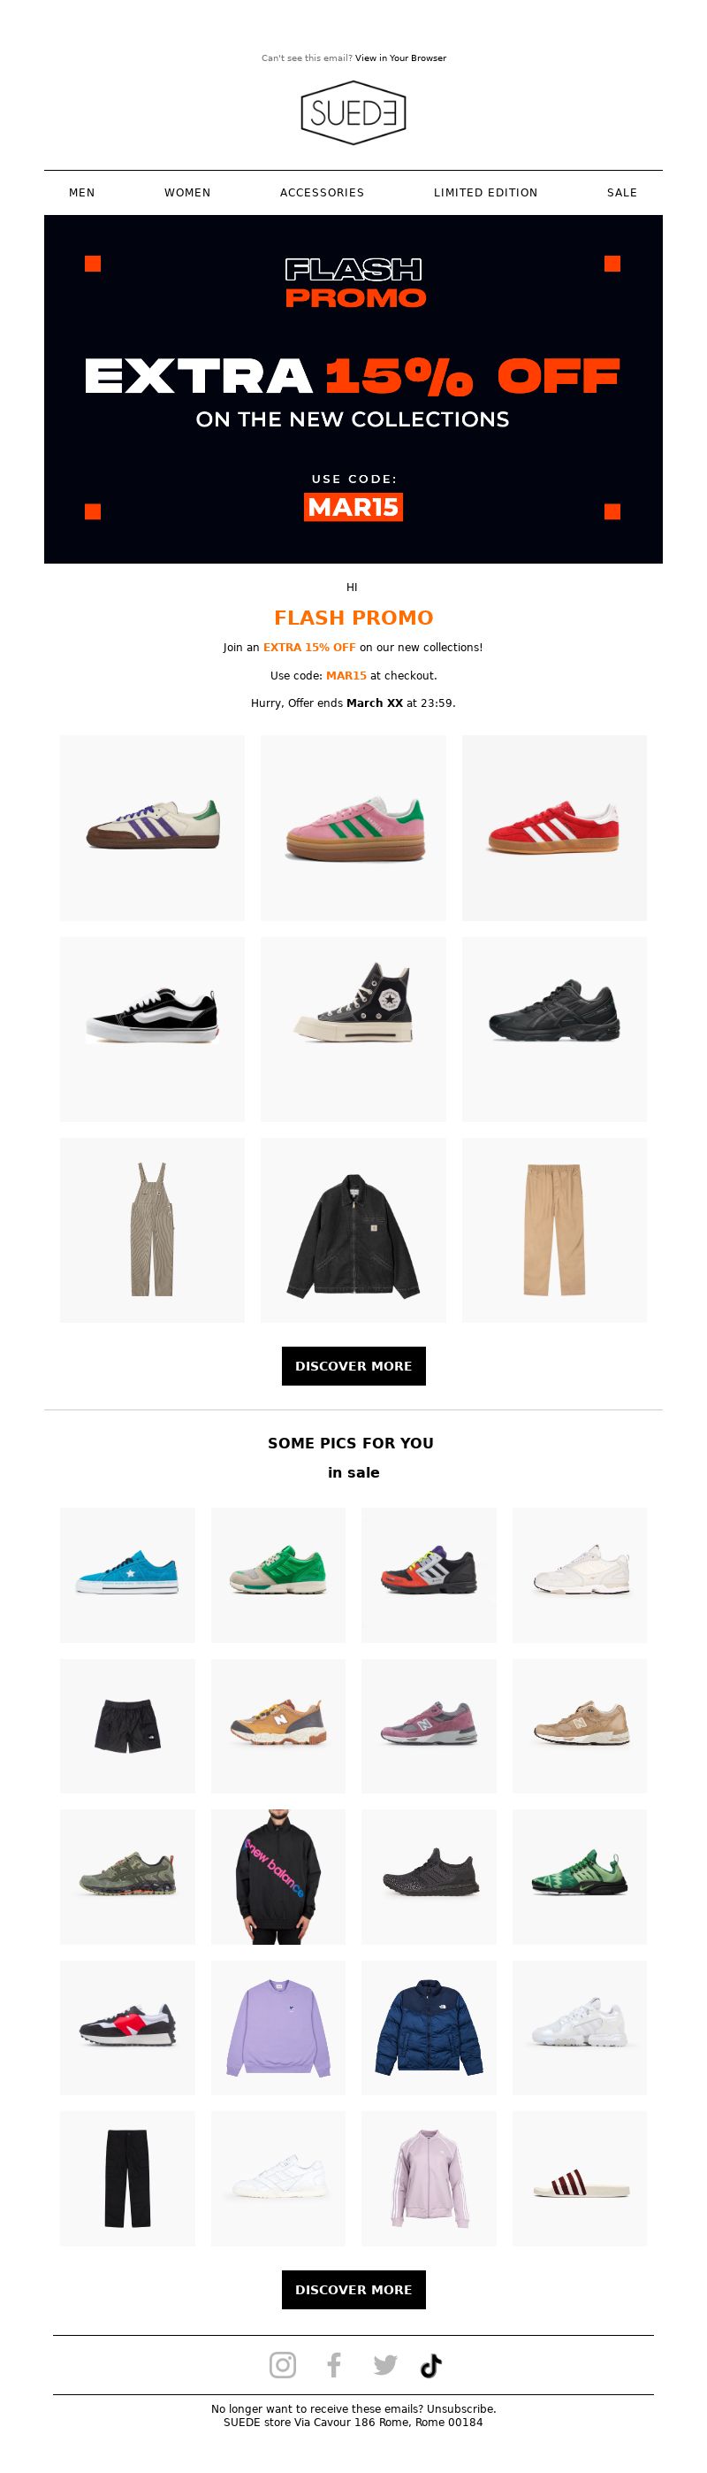Select the blue Converse One Star sneaker
This screenshot has width=707, height=2473.
[x=127, y=1574]
